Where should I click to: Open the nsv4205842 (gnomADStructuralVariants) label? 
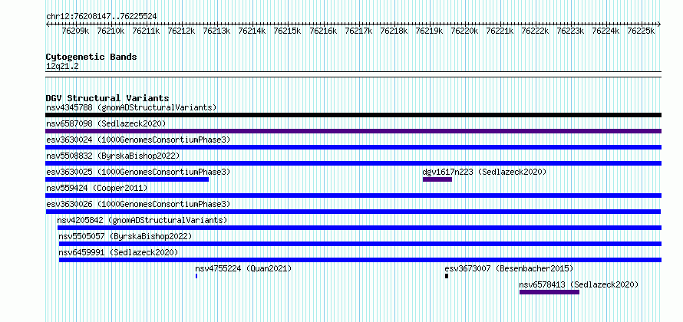[x=143, y=220]
